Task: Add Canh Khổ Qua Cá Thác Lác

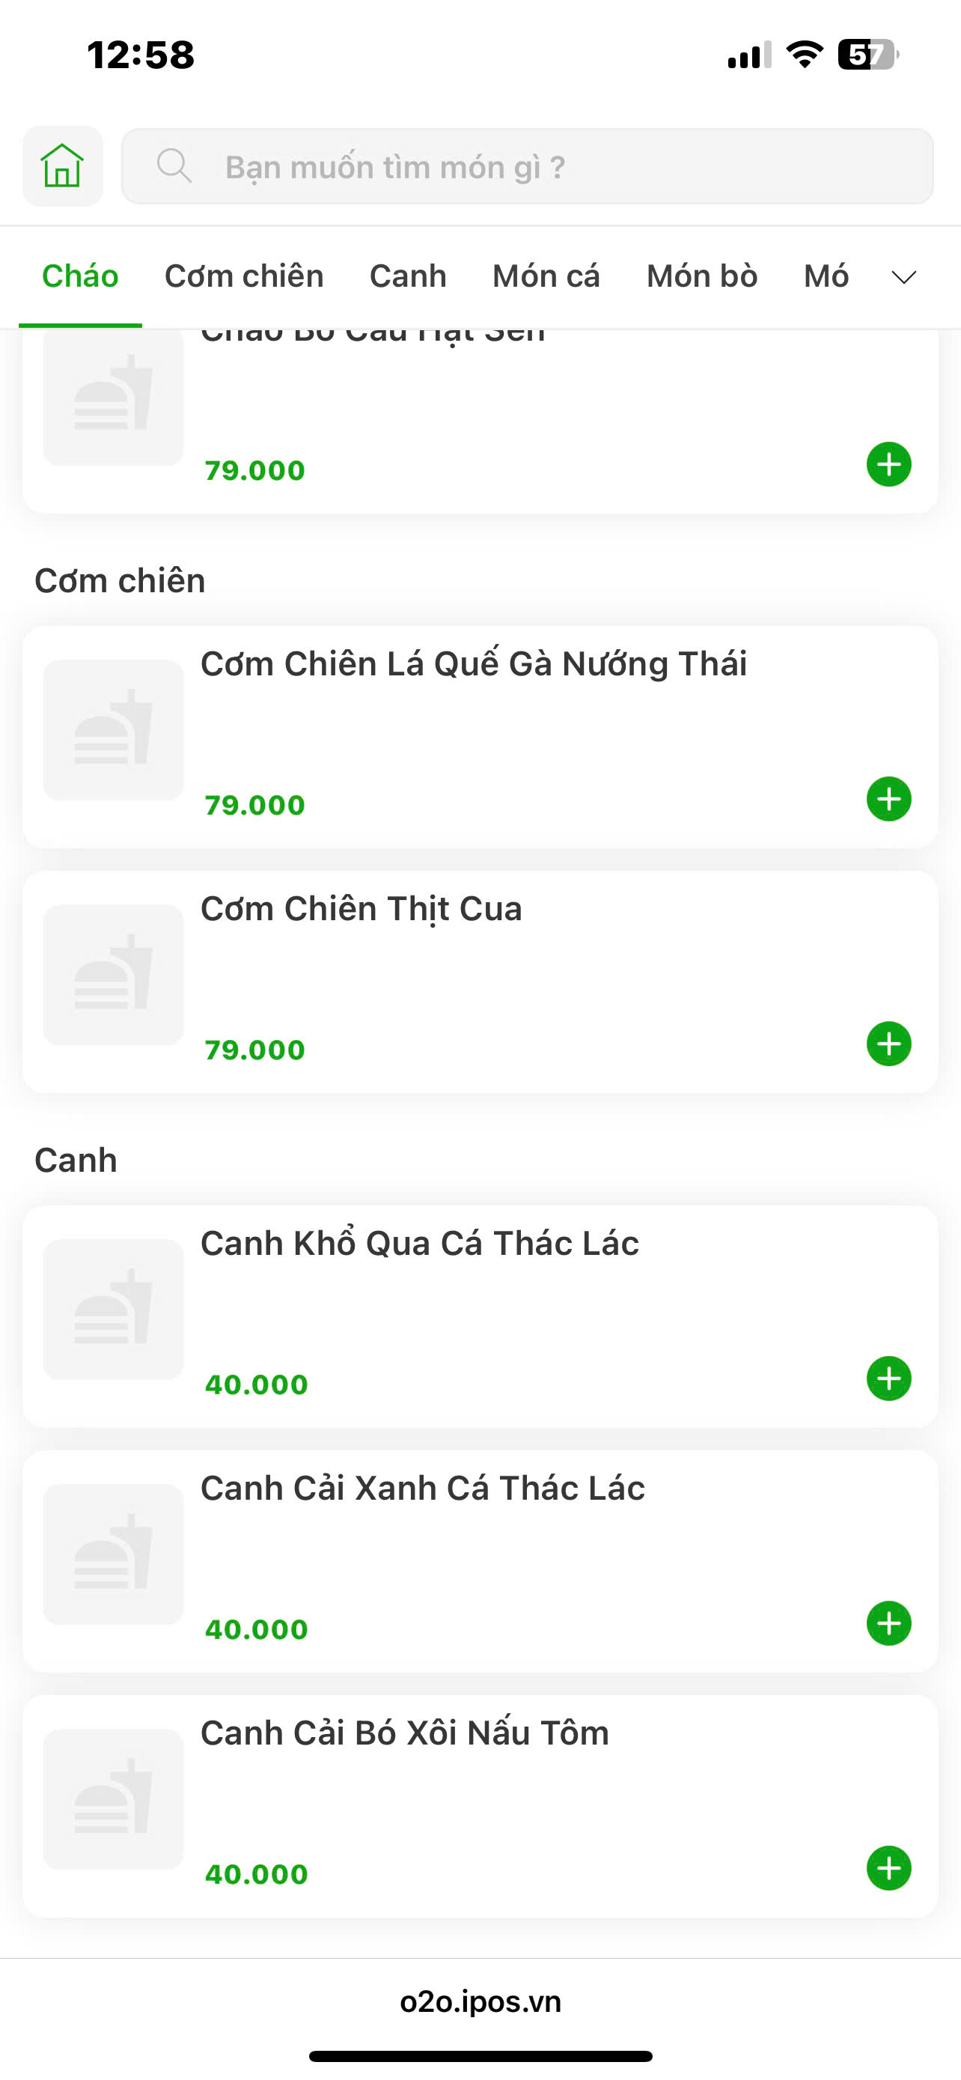Action: pyautogui.click(x=888, y=1378)
